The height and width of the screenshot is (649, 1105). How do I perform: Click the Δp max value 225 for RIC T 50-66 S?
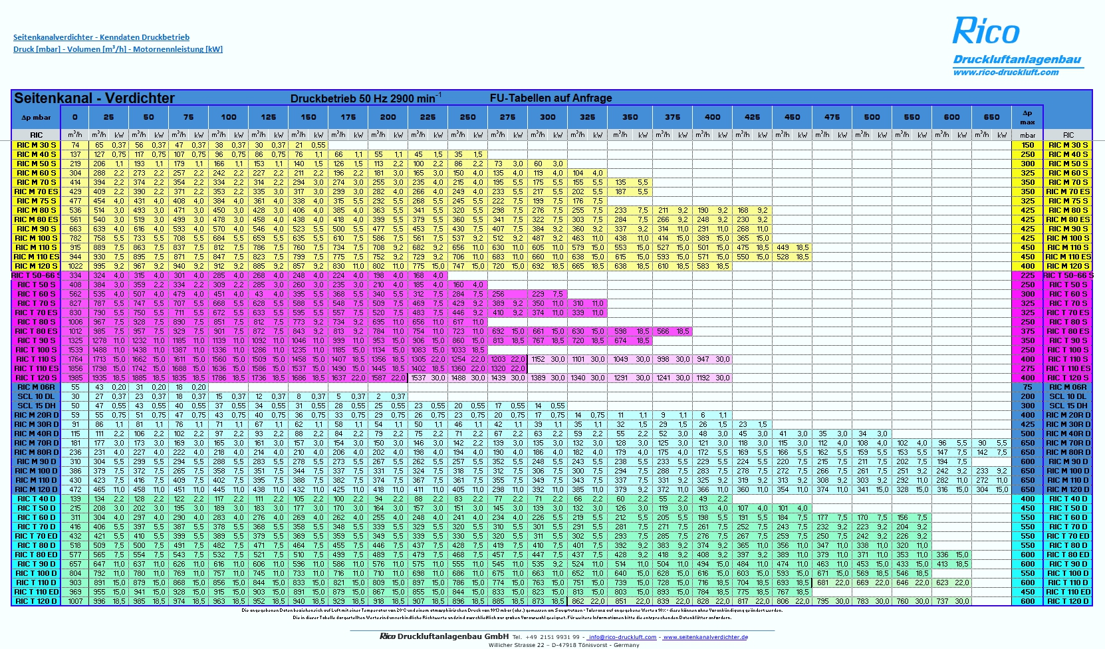[x=1028, y=275]
